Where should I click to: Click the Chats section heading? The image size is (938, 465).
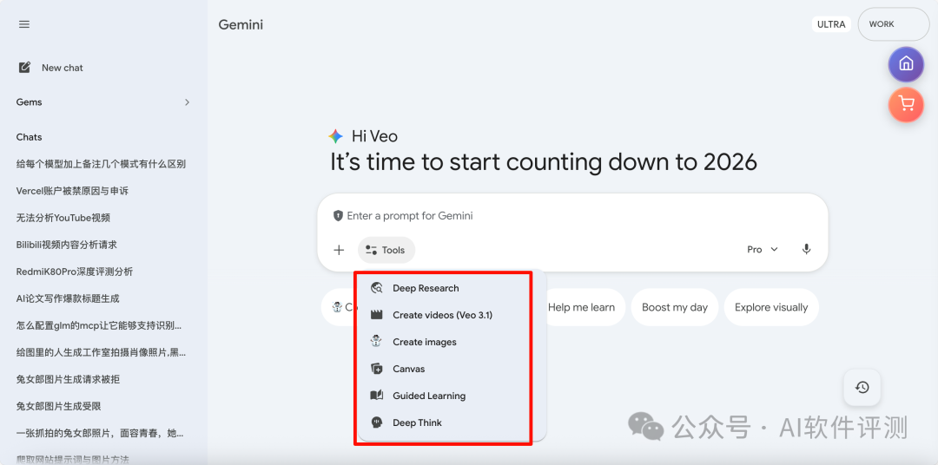click(29, 137)
